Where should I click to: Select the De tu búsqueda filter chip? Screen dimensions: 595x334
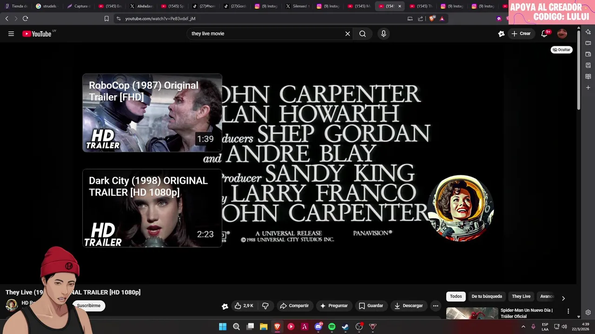pyautogui.click(x=487, y=296)
